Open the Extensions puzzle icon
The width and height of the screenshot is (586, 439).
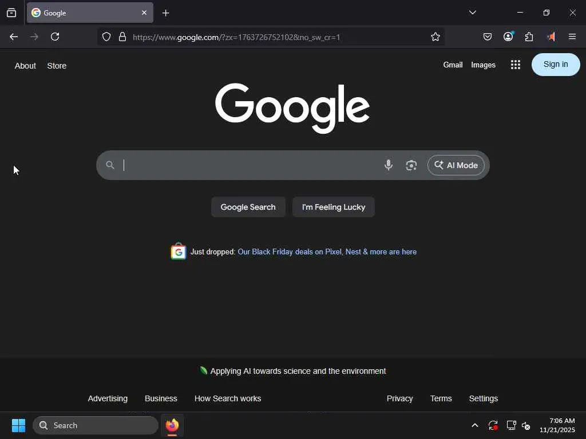click(529, 37)
